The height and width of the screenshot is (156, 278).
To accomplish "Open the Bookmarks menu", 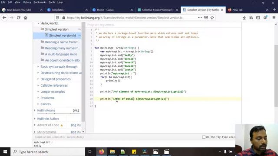I will (x=40, y=2).
